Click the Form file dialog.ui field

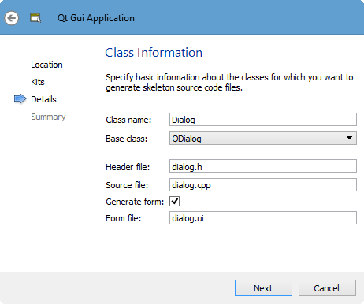coord(263,217)
